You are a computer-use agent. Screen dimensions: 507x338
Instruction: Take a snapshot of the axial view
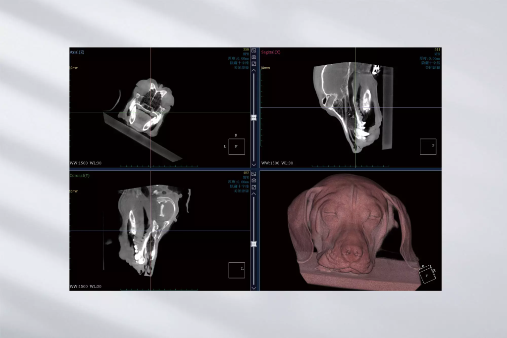coord(254,57)
